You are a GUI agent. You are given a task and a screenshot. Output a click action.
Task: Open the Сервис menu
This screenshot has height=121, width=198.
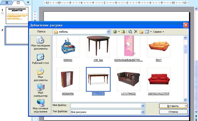158,32
